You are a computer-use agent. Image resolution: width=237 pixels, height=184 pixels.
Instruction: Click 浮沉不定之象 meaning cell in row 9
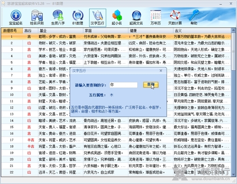point(201,88)
